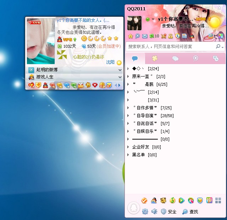Click the 安全 security shield button
Viewport: 227px width, 220px height.
point(168,211)
